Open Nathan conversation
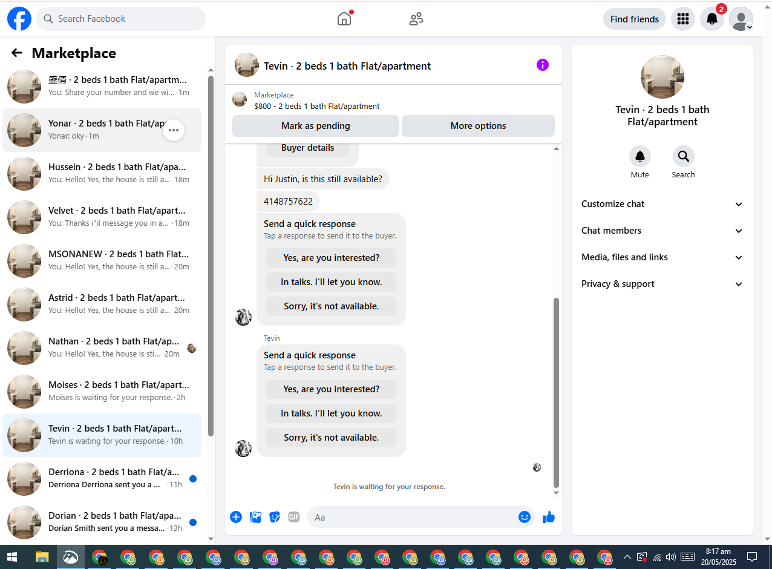 [102, 348]
